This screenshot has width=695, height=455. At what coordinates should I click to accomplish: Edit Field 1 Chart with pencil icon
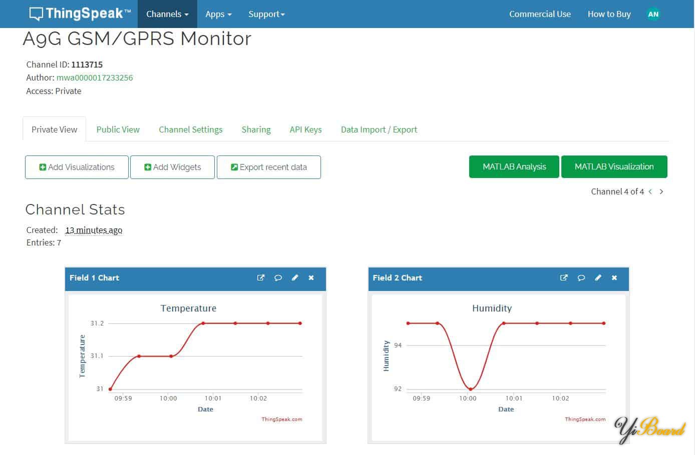click(x=295, y=278)
